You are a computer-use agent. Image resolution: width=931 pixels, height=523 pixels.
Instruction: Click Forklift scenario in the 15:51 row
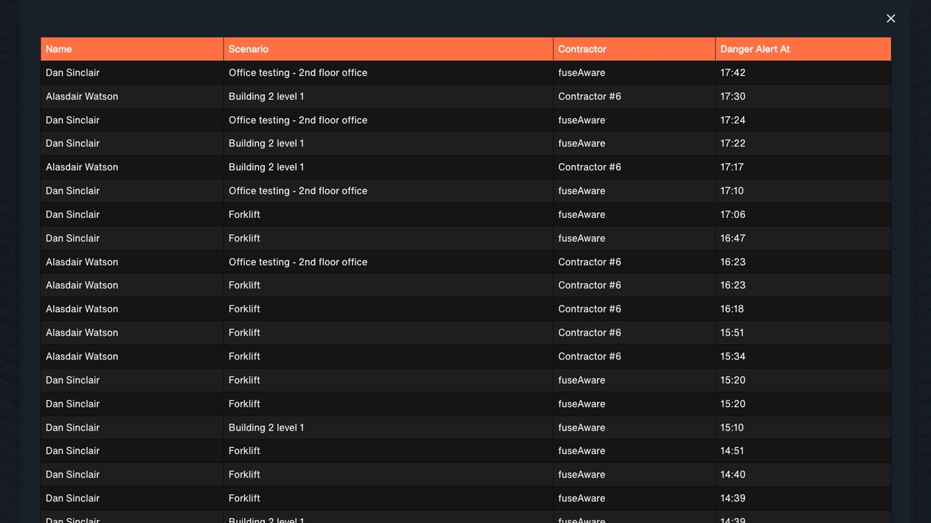pyautogui.click(x=244, y=333)
